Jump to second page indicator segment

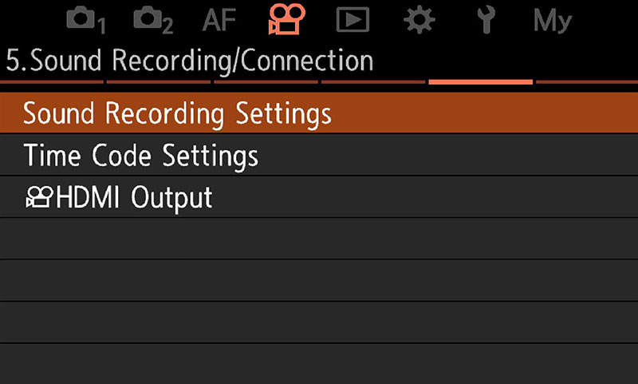(159, 81)
